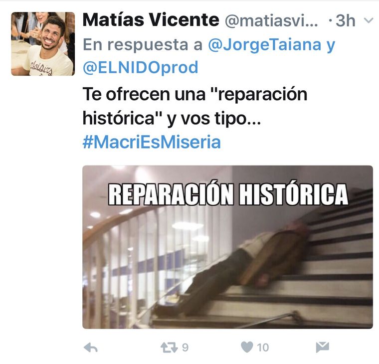Open tweet options chevron menu
The image size is (379, 364).
click(x=369, y=20)
